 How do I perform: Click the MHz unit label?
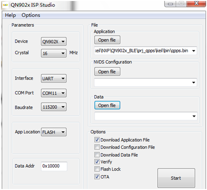[73, 53]
